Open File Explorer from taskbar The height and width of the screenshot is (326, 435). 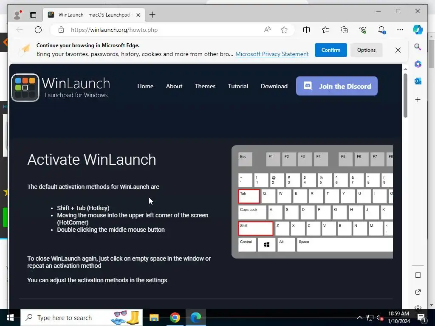[x=154, y=318]
